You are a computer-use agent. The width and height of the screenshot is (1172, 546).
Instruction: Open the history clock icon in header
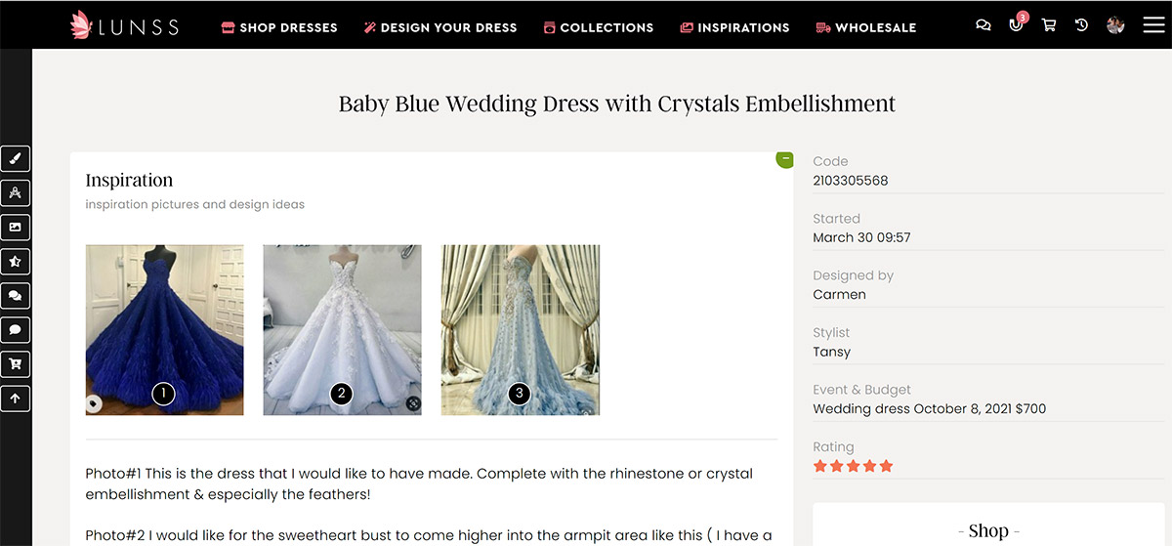(1082, 25)
